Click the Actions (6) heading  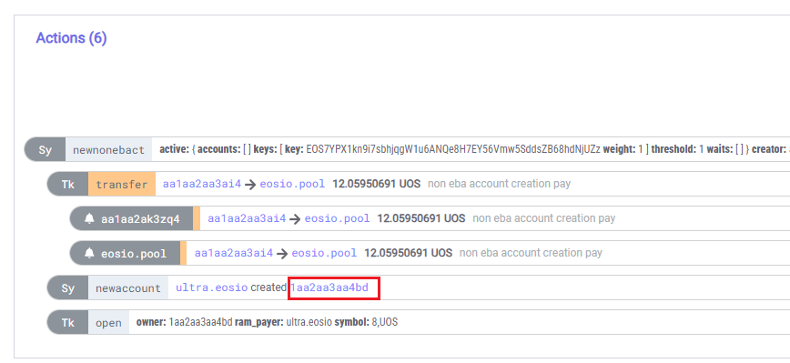pos(71,38)
